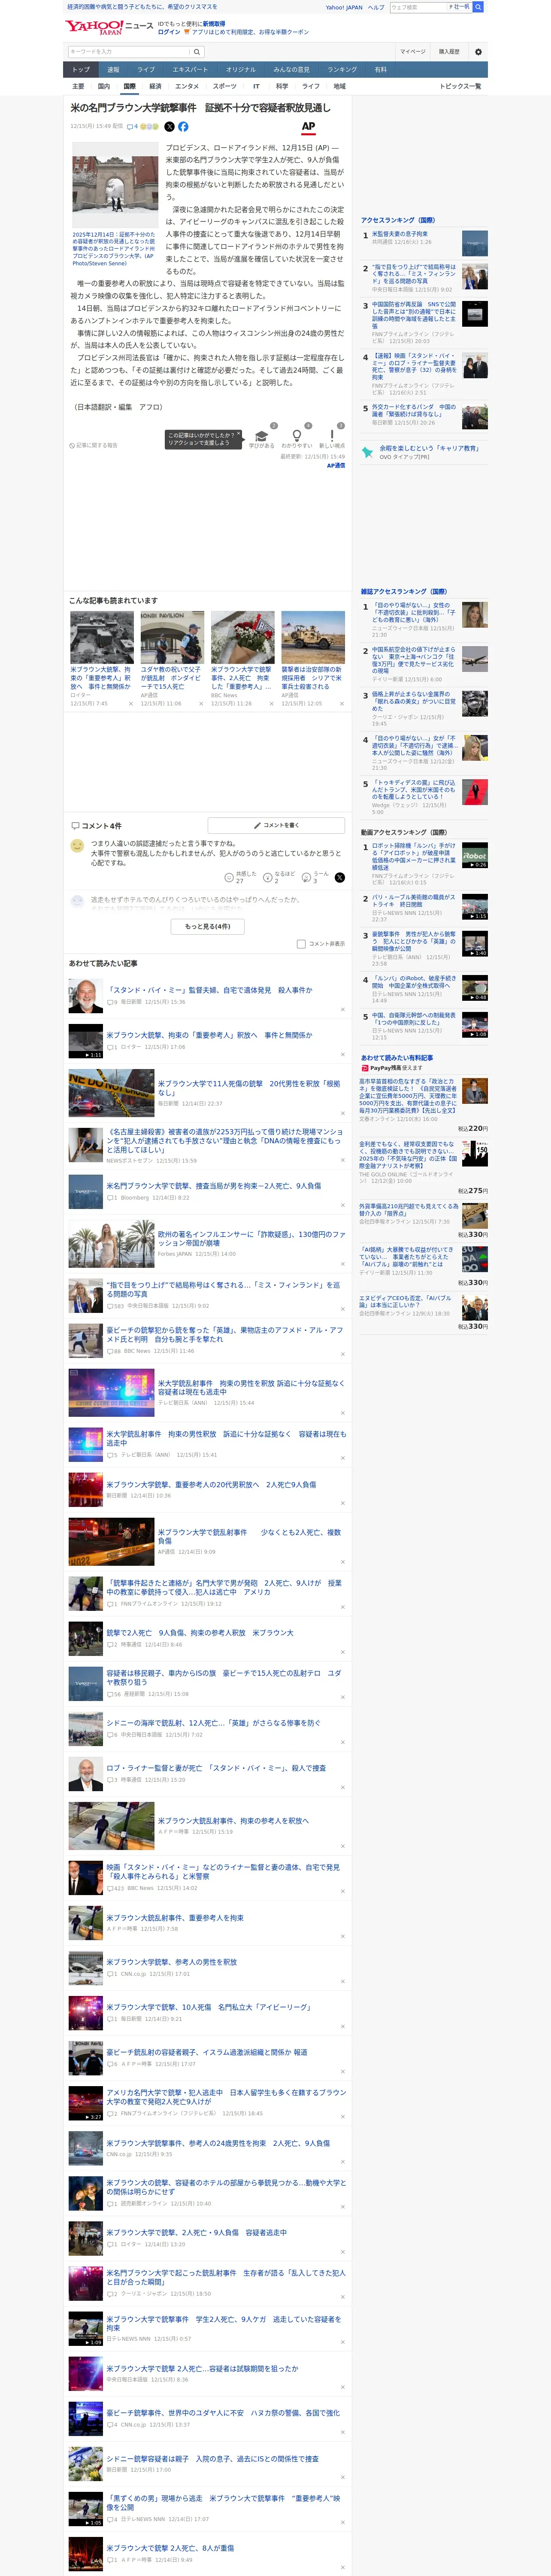Viewport: 551px width, 2576px height.
Task: Click the コメントを書く button
Action: coord(276,825)
